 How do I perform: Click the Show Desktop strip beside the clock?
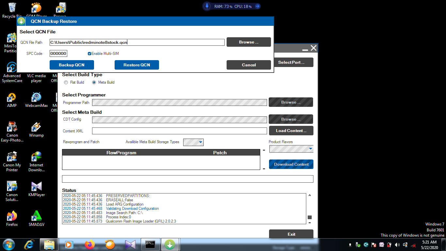tap(444, 244)
